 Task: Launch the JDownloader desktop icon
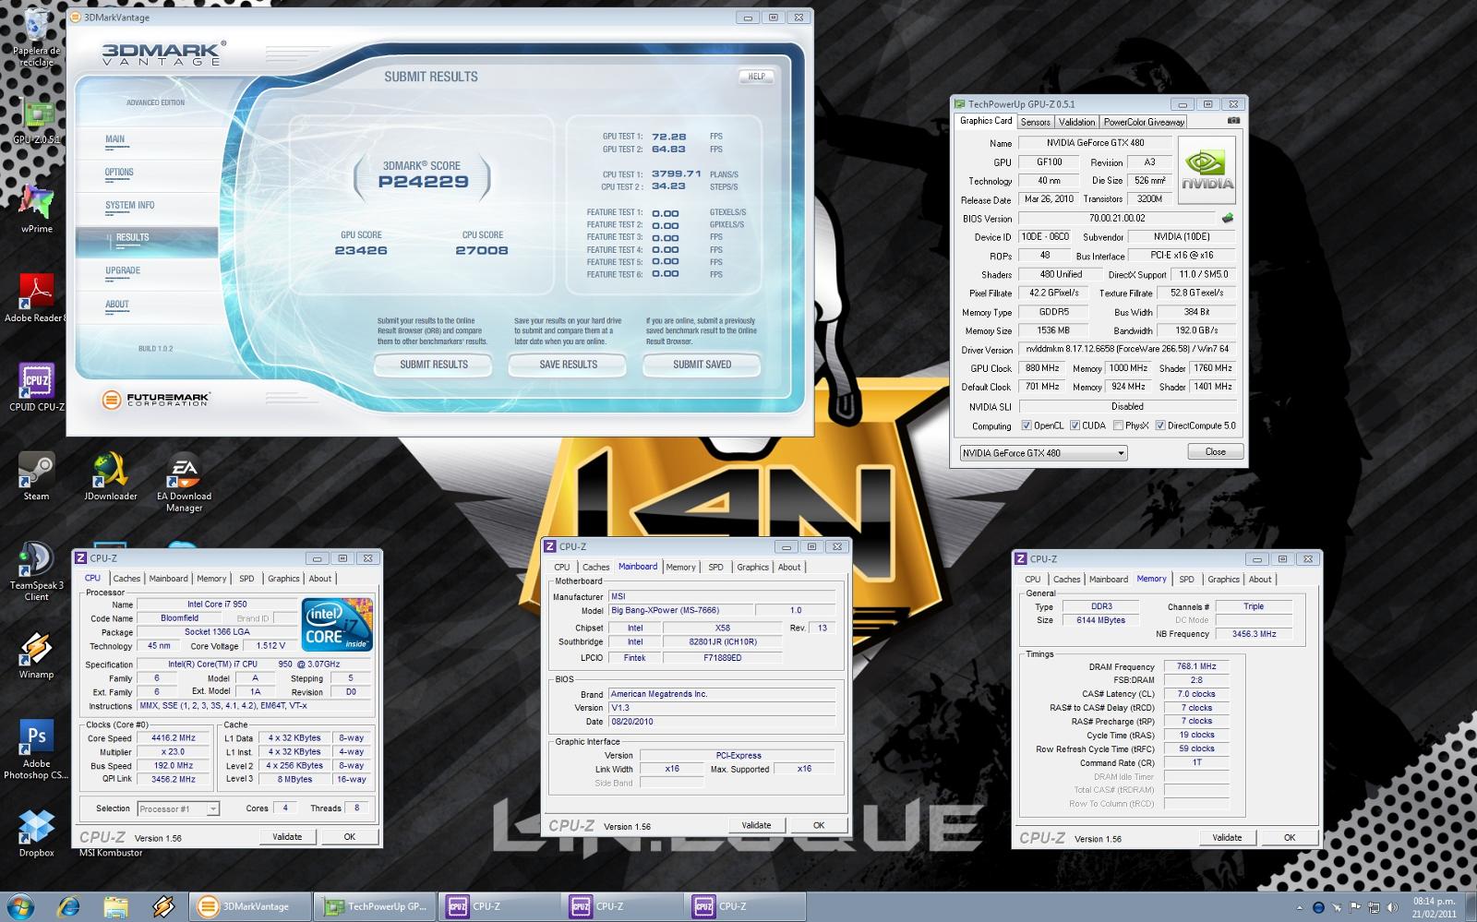111,475
